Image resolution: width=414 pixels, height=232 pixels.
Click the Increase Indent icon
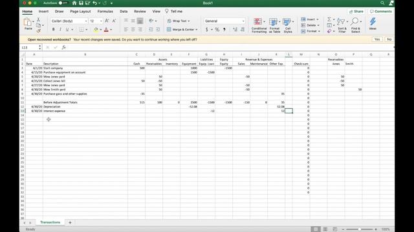(x=158, y=30)
